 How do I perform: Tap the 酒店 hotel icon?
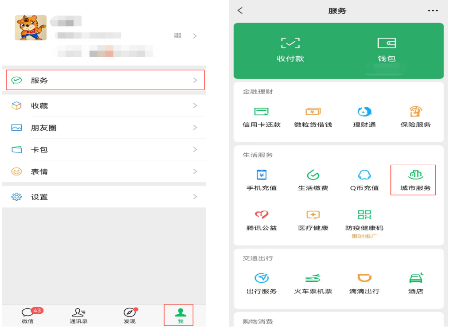(x=416, y=278)
